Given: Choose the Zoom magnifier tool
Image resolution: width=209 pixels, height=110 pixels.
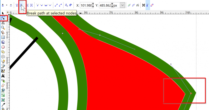Looking at the screenshot, I should click(3, 27).
